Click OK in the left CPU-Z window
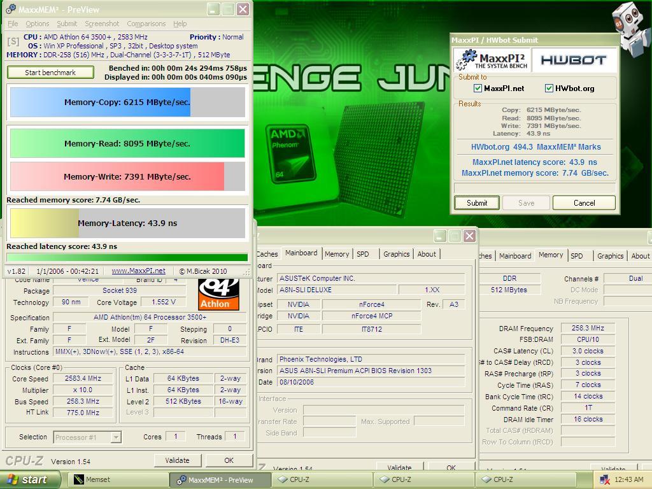The width and height of the screenshot is (652, 489). (x=229, y=460)
